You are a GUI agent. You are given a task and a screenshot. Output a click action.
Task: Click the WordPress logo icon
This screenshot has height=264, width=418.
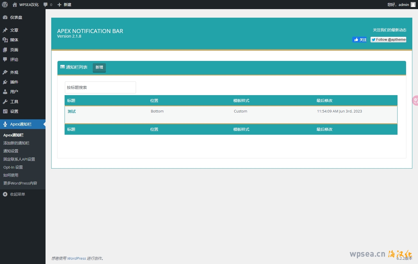[5, 5]
